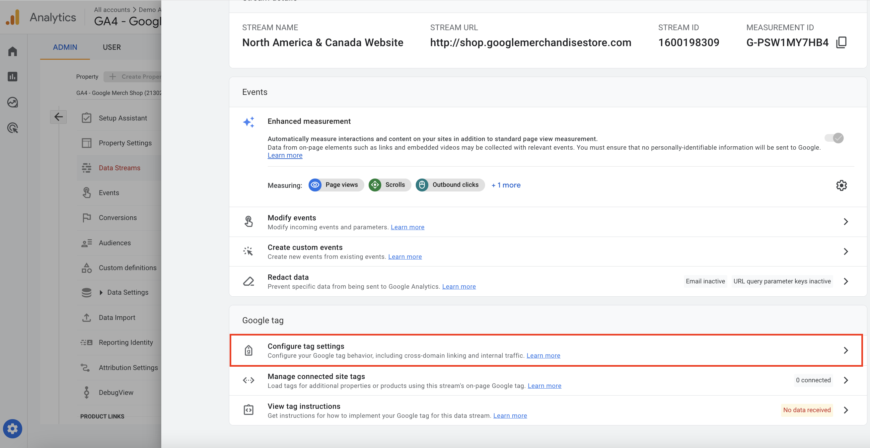Image resolution: width=870 pixels, height=448 pixels.
Task: Open Setup Assistant in the admin menu
Action: (119, 118)
